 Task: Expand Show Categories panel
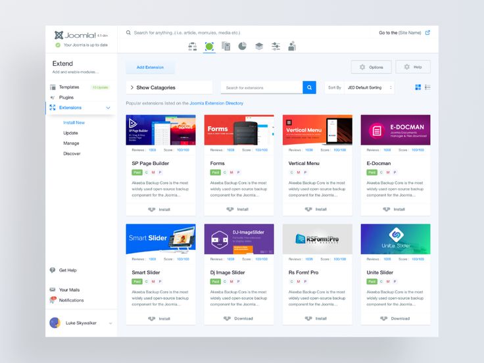(169, 87)
